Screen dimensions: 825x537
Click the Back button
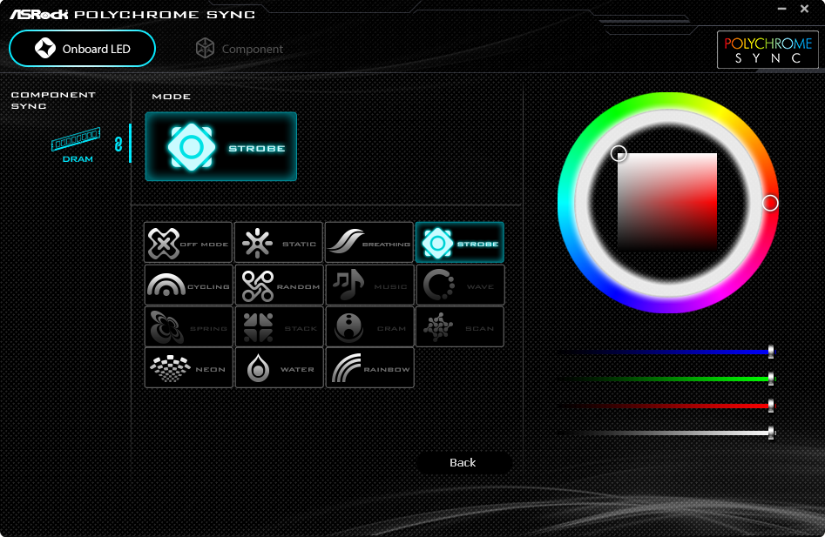click(x=463, y=462)
